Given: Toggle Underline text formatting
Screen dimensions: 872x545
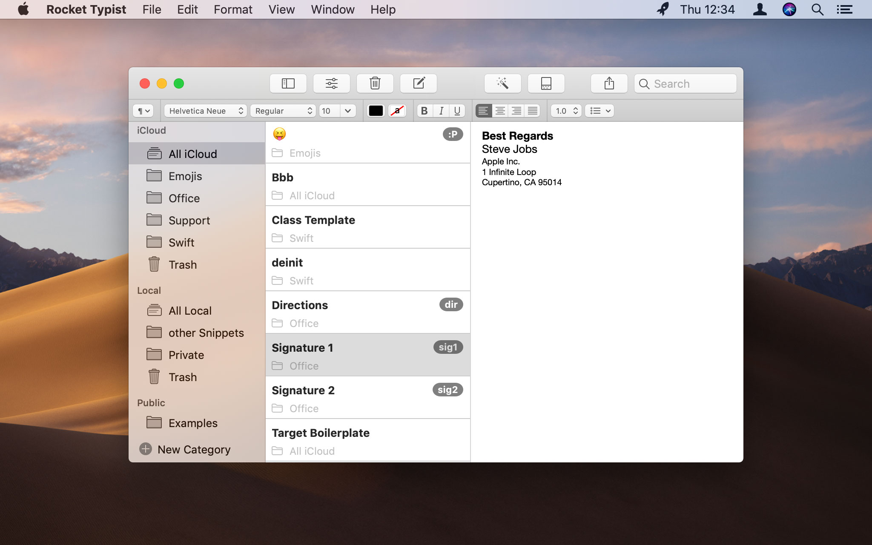Looking at the screenshot, I should tap(457, 111).
